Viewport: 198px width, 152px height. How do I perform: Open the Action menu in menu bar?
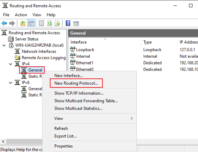coord(21,15)
